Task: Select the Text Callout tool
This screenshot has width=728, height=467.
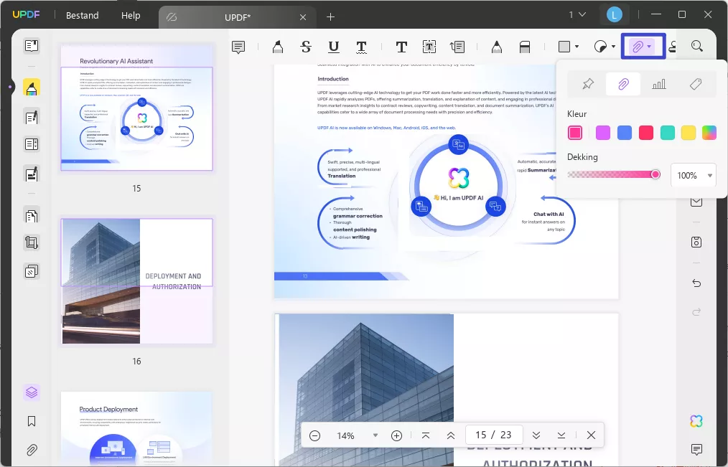Action: point(457,47)
